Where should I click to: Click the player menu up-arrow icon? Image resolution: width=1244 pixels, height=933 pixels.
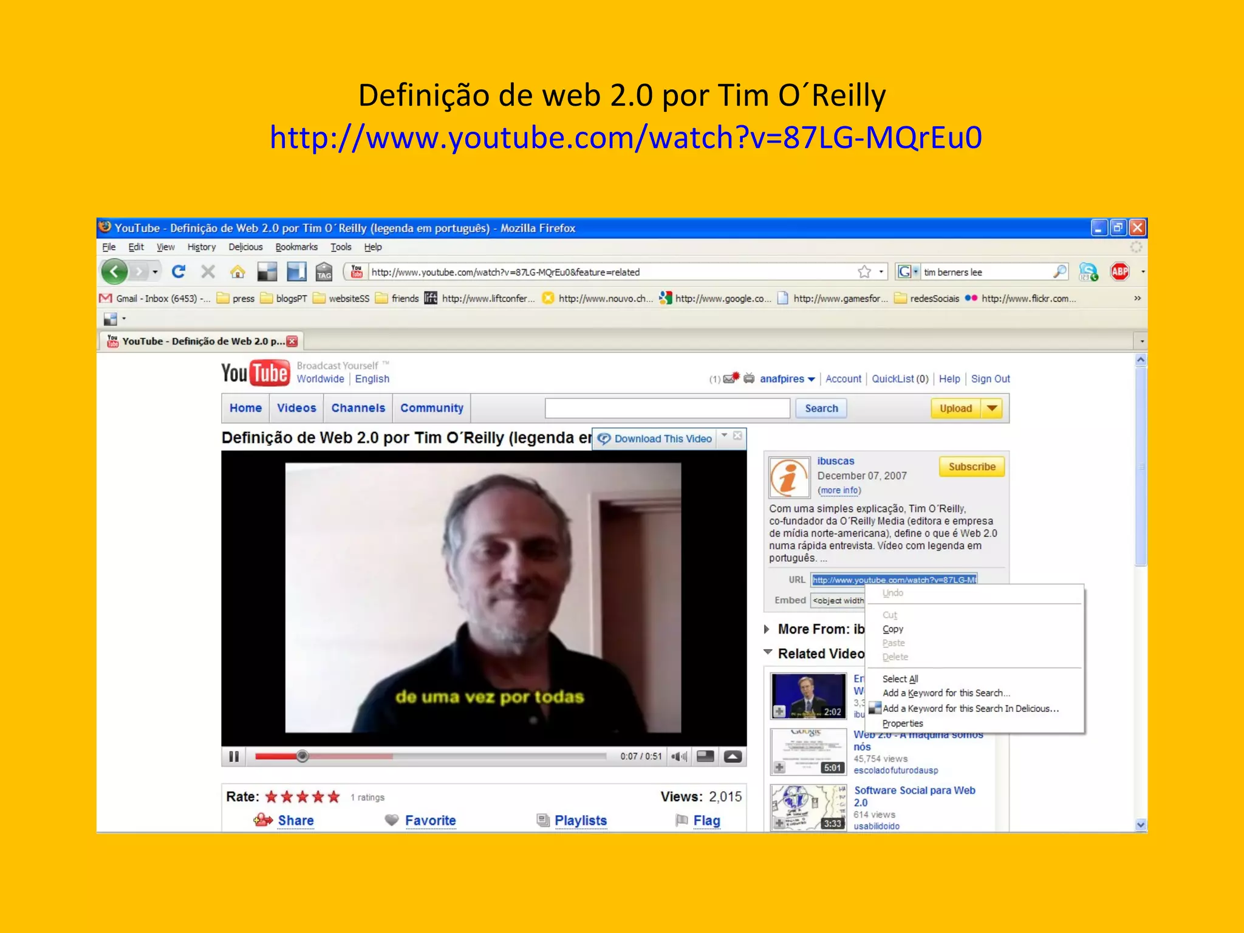(x=733, y=756)
